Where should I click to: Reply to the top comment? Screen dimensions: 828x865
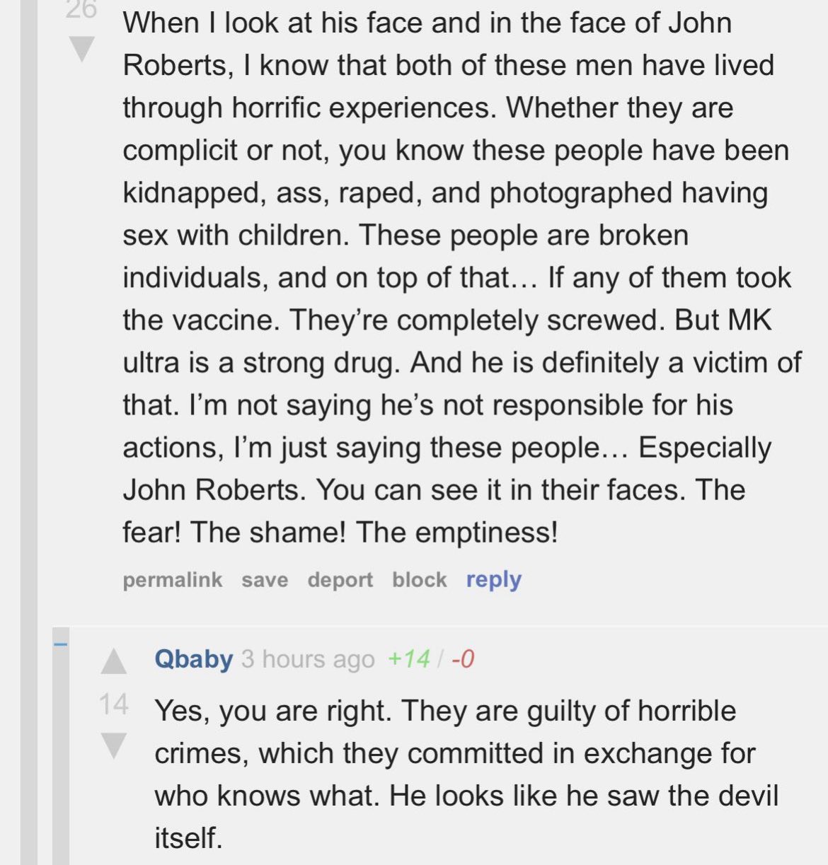493,580
